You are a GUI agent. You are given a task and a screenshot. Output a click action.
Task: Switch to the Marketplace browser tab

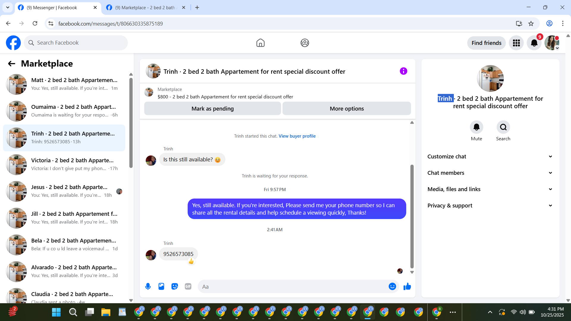coord(146,8)
